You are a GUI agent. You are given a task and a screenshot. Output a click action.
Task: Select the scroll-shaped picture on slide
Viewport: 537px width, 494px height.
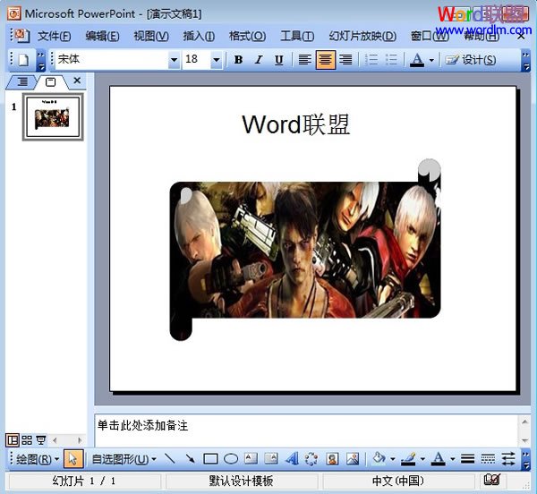pyautogui.click(x=305, y=250)
